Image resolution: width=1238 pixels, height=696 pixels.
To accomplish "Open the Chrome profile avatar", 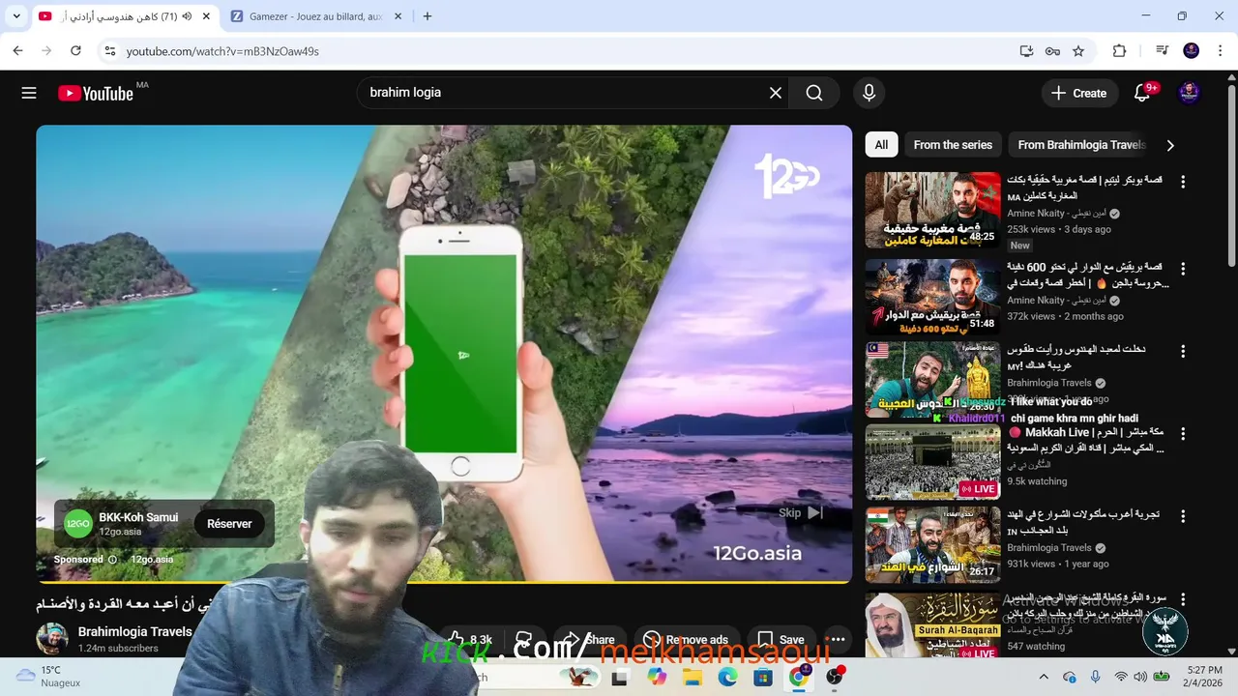I will point(1192,51).
